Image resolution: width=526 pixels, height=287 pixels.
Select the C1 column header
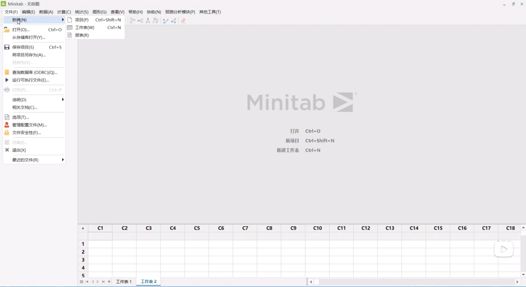tap(100, 228)
